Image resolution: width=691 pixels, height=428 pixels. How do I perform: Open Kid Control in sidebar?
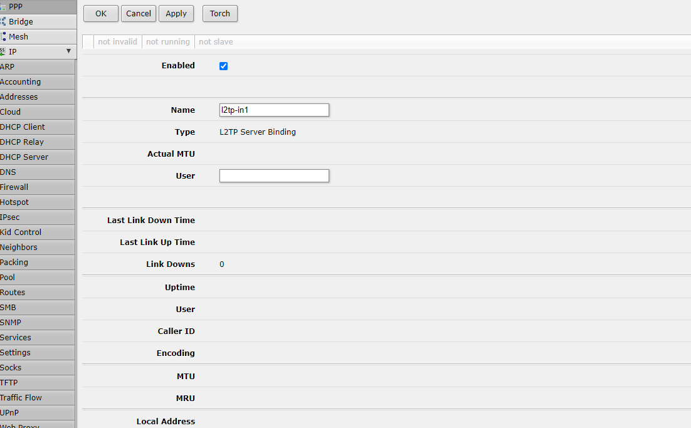tap(21, 232)
